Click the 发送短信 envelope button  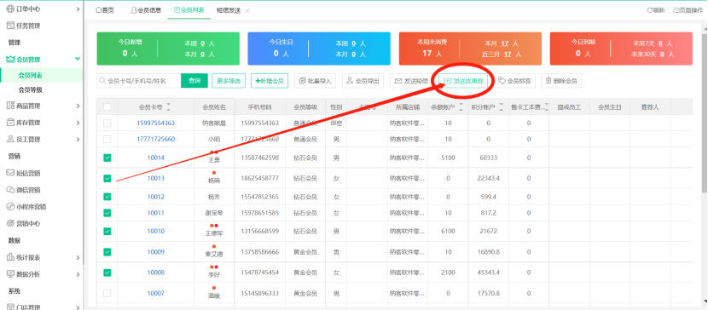[410, 81]
